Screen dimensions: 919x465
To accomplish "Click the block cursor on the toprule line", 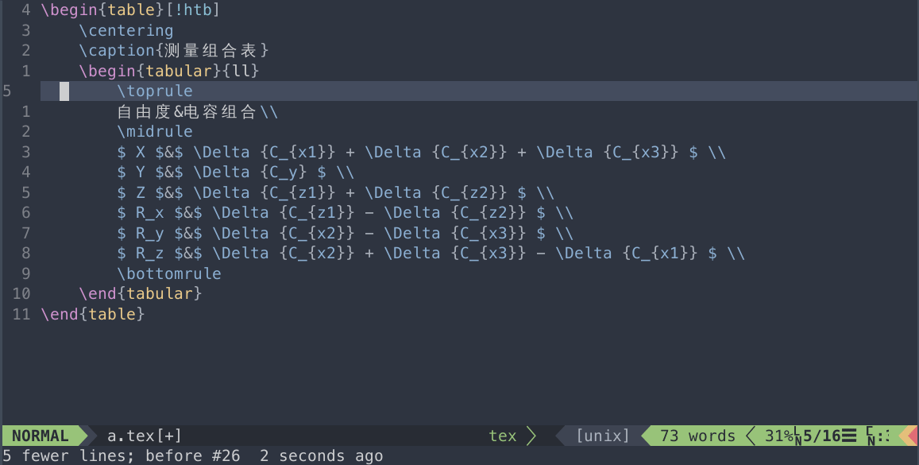I will (64, 91).
